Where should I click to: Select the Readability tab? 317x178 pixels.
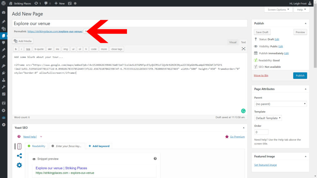coord(37,146)
